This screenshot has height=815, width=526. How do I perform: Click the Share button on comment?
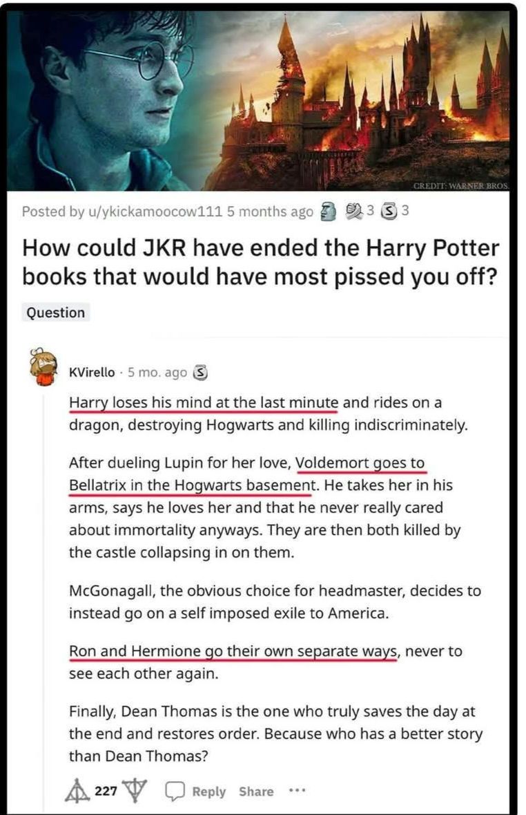[256, 791]
